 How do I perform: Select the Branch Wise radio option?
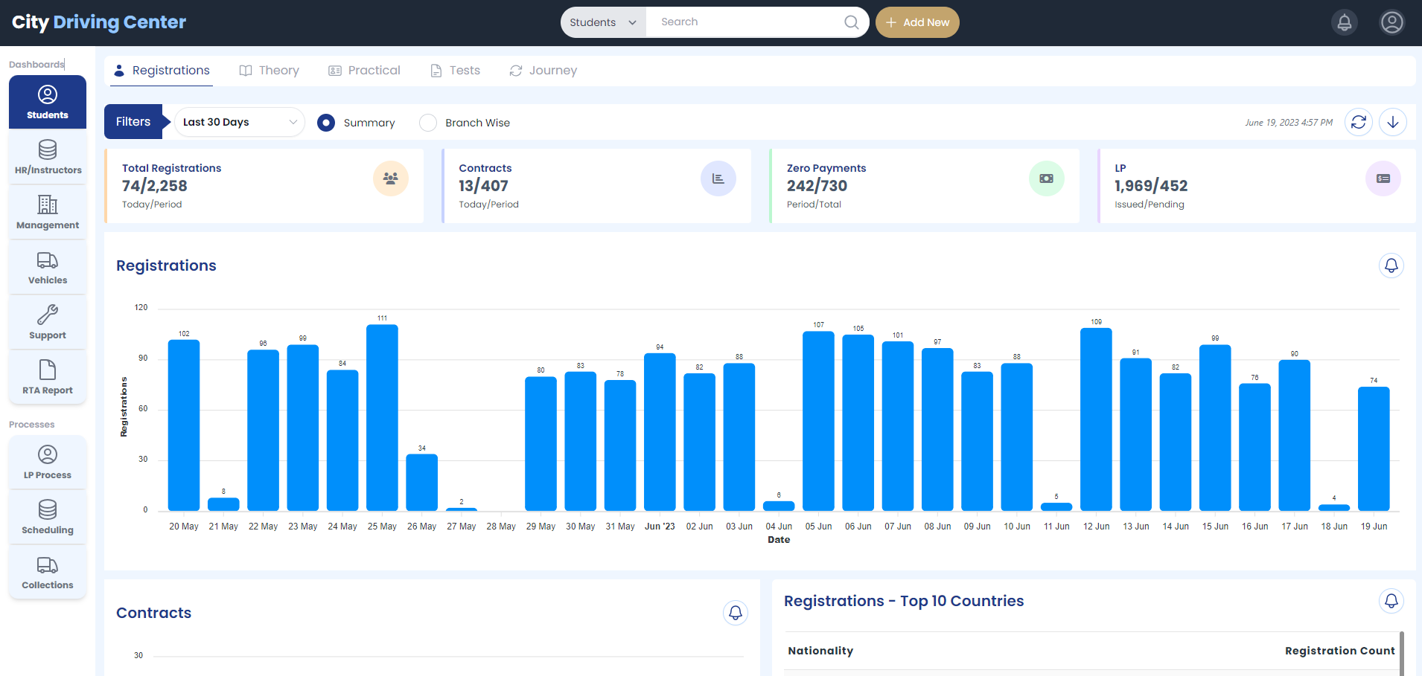point(428,123)
